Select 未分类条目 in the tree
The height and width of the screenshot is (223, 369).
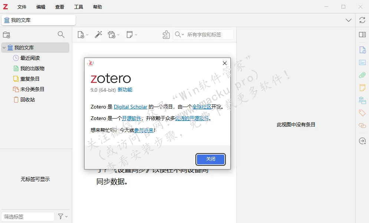click(32, 89)
